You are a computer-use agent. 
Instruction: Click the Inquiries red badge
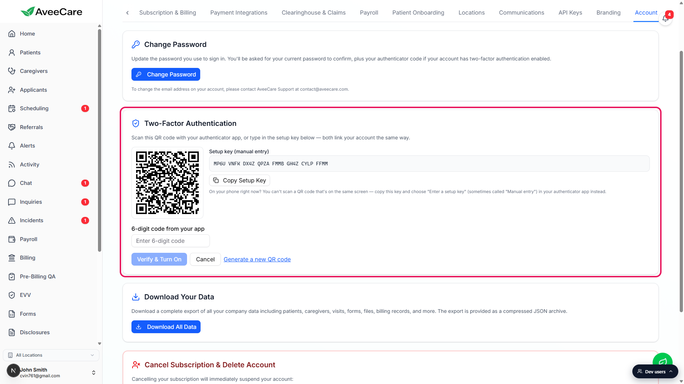pyautogui.click(x=85, y=202)
